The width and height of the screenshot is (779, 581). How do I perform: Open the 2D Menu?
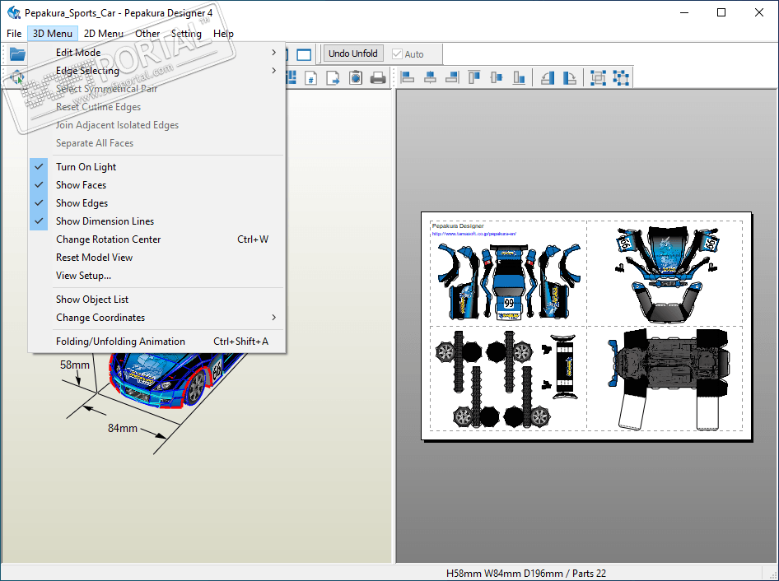click(x=103, y=33)
